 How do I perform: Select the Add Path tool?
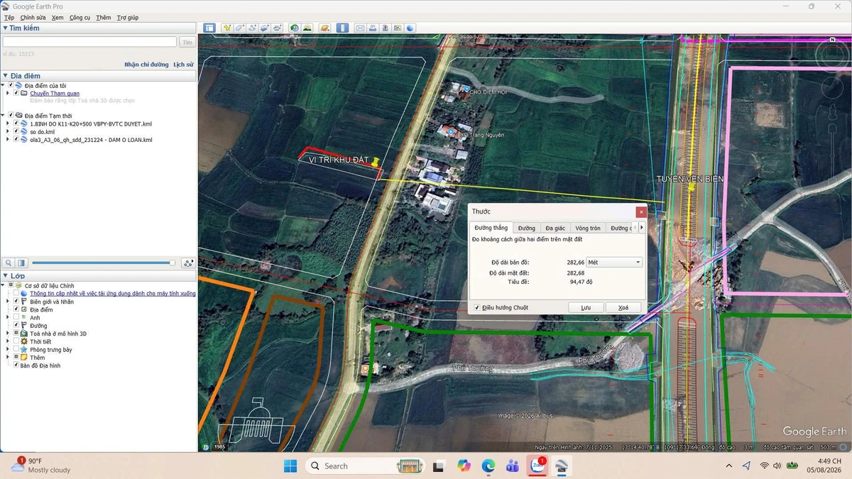252,28
